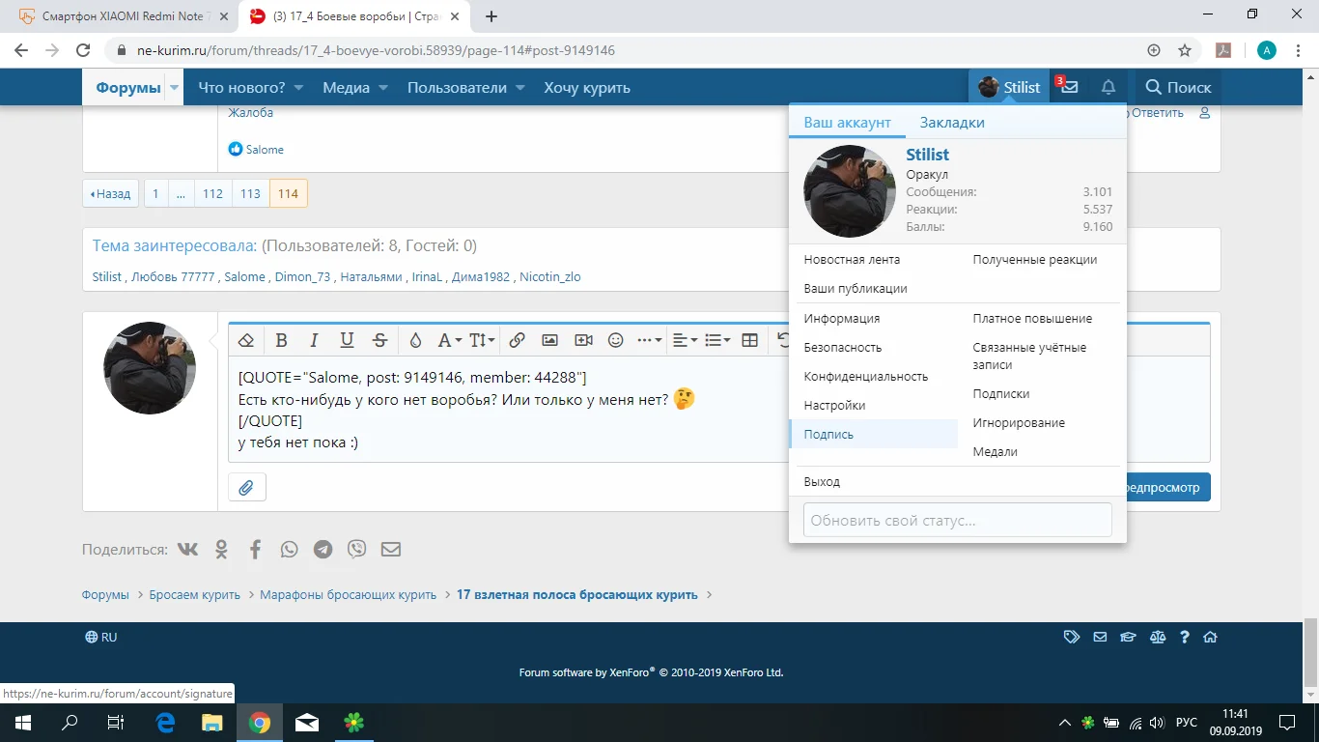Open the ICQ app from the taskbar
The width and height of the screenshot is (1319, 742).
354,723
